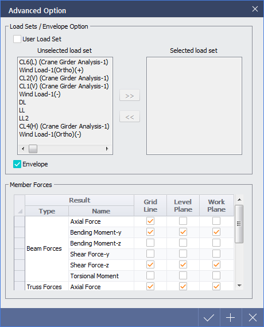Click the Truss Forces type cell
This screenshot has width=264, height=327.
(x=46, y=286)
